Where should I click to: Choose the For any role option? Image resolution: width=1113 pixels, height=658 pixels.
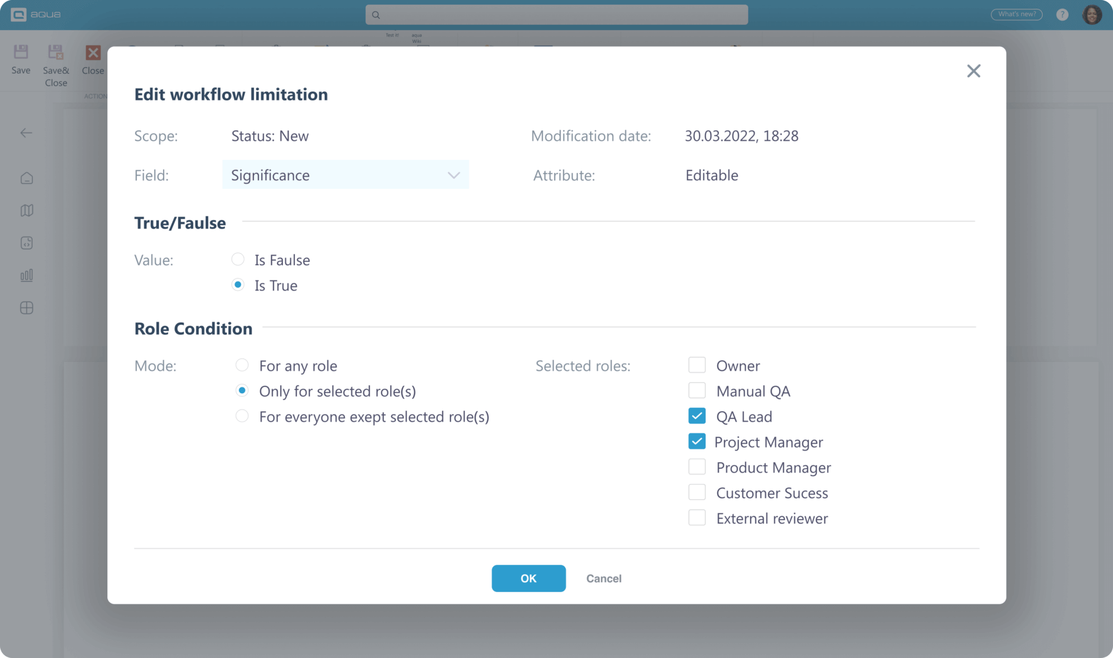click(242, 365)
